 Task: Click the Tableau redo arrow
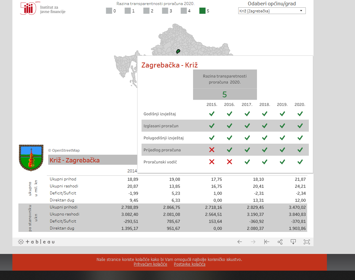coord(253,242)
